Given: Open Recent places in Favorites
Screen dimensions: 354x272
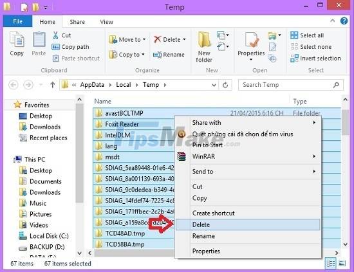Looking at the screenshot, I should point(48,138).
